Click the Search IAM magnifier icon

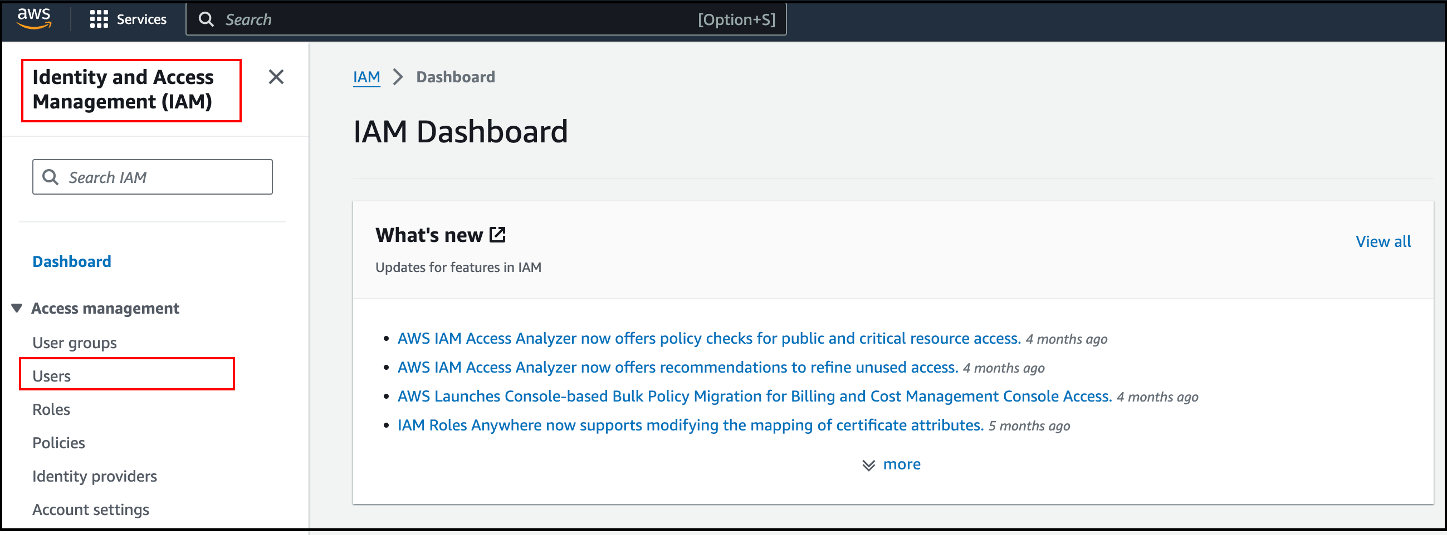51,177
